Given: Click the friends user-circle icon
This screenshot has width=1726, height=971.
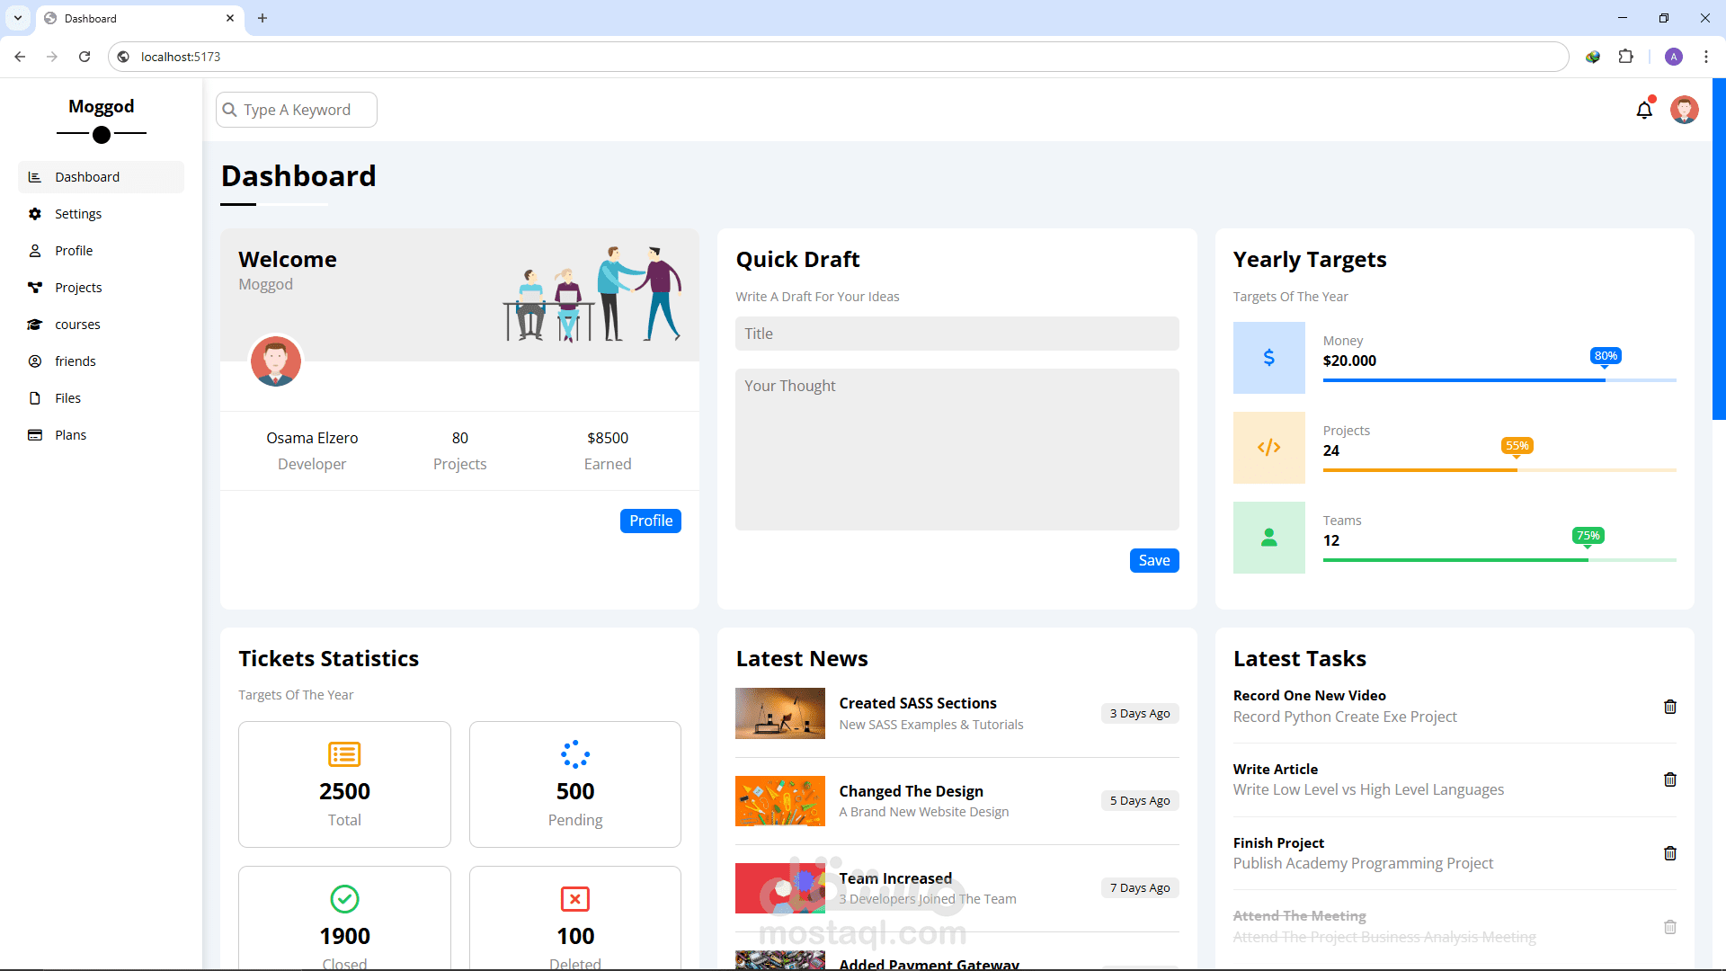Looking at the screenshot, I should coord(35,361).
